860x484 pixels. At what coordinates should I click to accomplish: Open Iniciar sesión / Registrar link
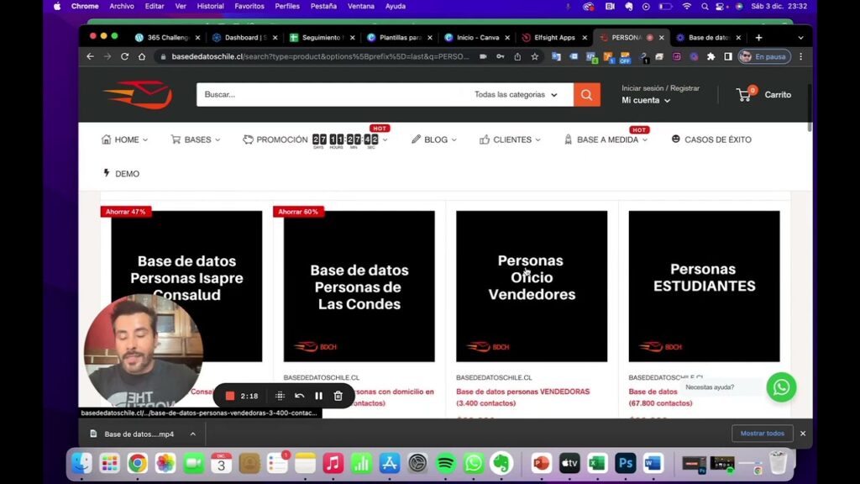[x=663, y=87]
